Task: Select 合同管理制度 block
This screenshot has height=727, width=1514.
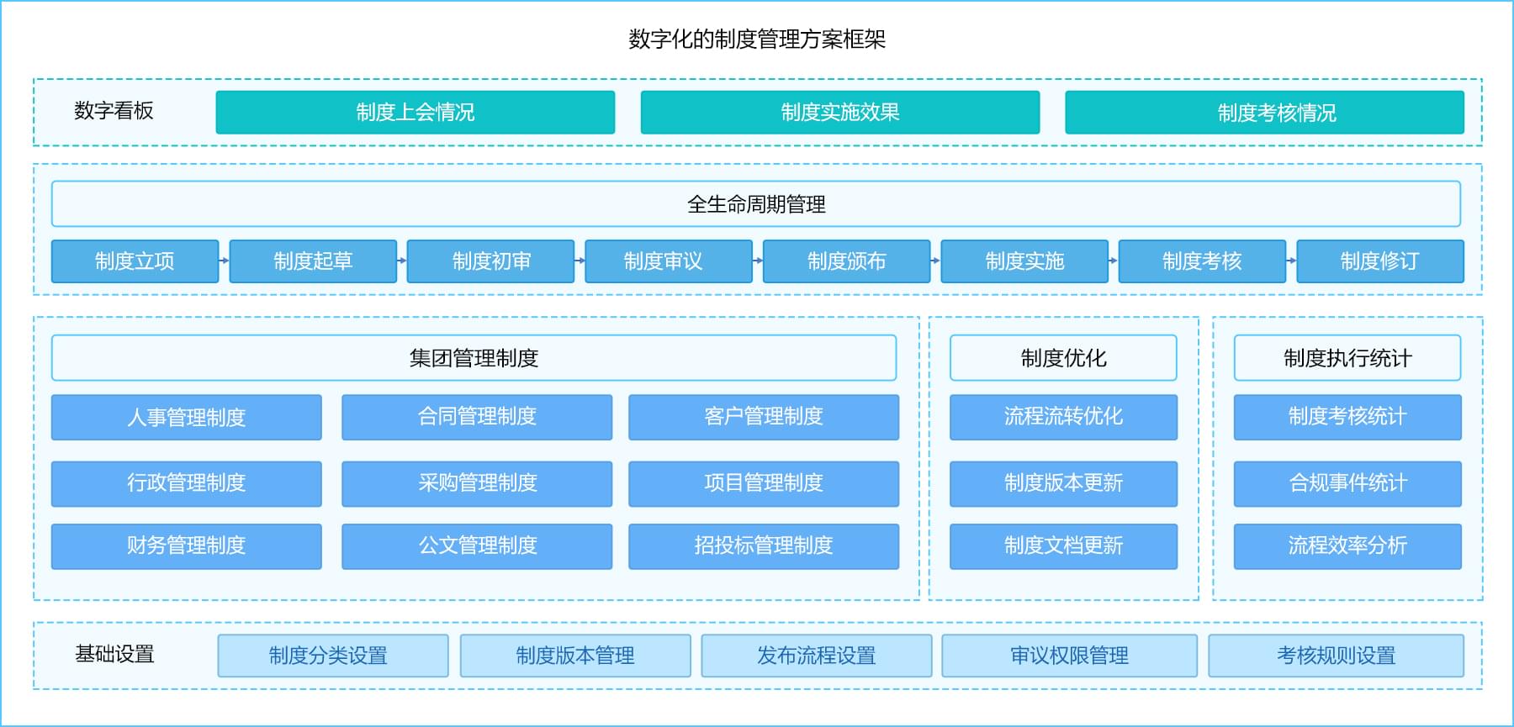Action: coord(477,418)
